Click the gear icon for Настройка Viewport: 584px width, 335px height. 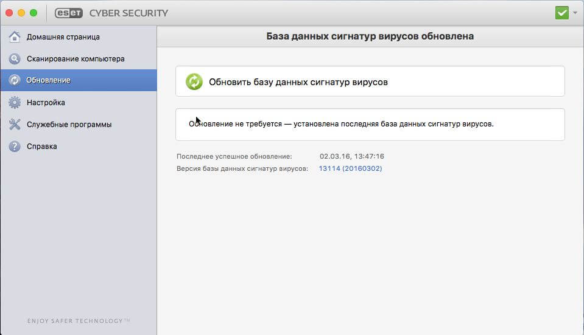click(x=15, y=102)
